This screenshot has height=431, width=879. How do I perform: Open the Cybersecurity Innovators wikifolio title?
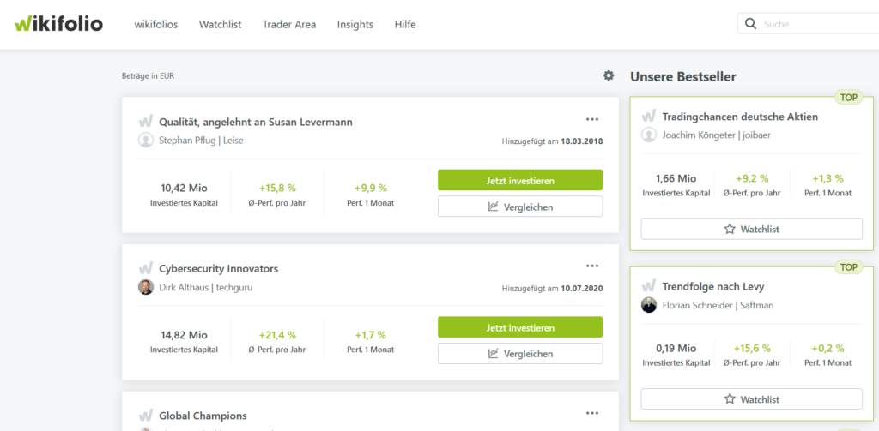coord(219,269)
